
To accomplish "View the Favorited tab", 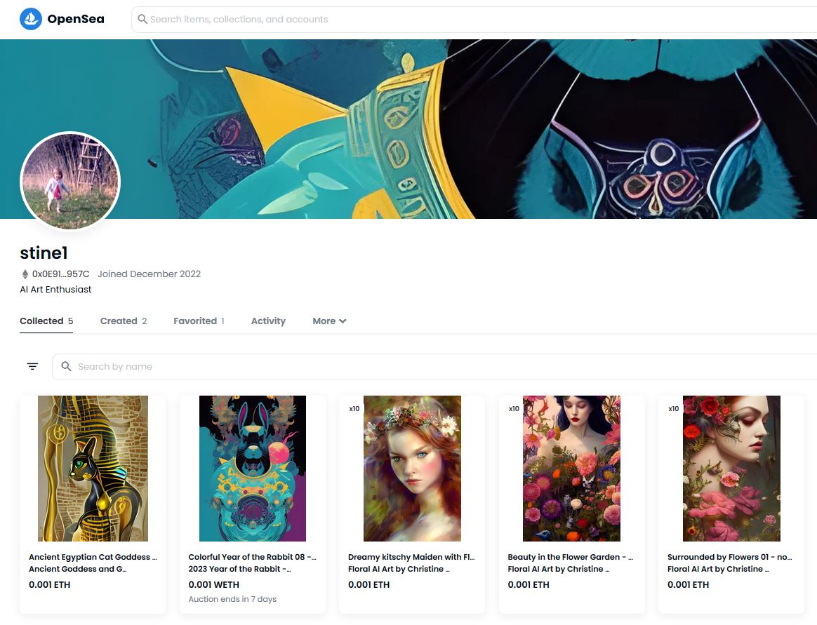I will pos(194,321).
